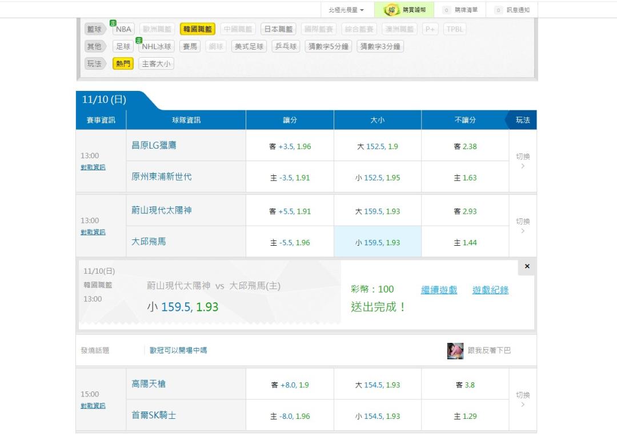
Task: Open the 北極光晨星 account dropdown
Action: (346, 10)
